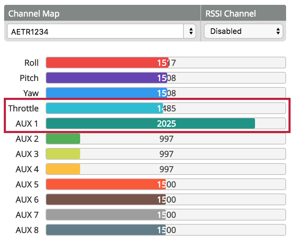Click the RSSI Channel header title

click(230, 14)
